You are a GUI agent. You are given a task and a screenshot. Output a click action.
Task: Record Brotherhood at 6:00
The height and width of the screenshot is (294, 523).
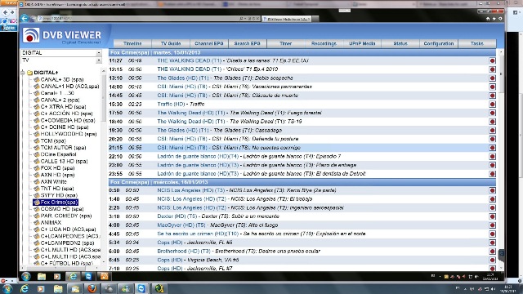click(492, 252)
